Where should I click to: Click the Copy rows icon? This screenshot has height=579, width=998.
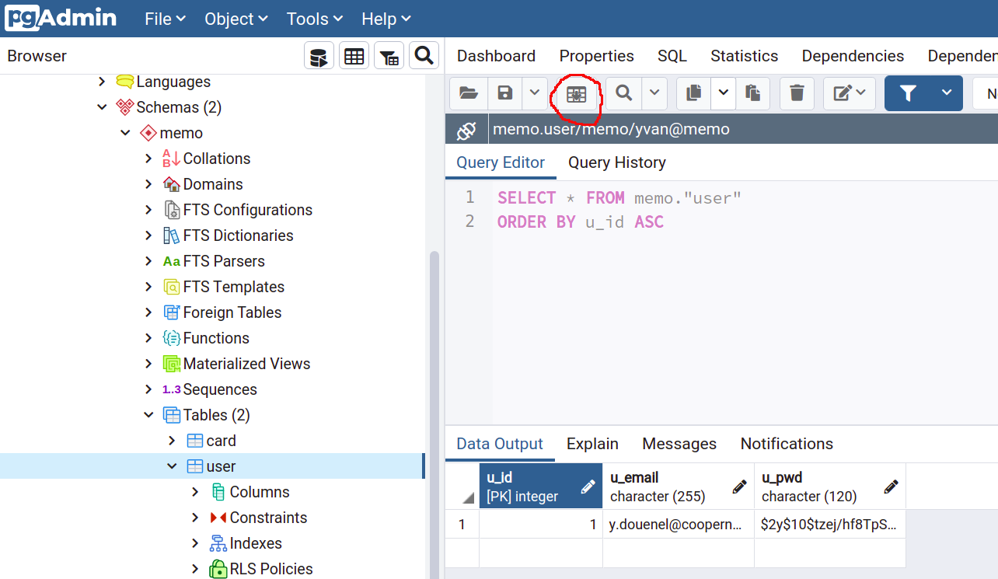click(x=694, y=93)
